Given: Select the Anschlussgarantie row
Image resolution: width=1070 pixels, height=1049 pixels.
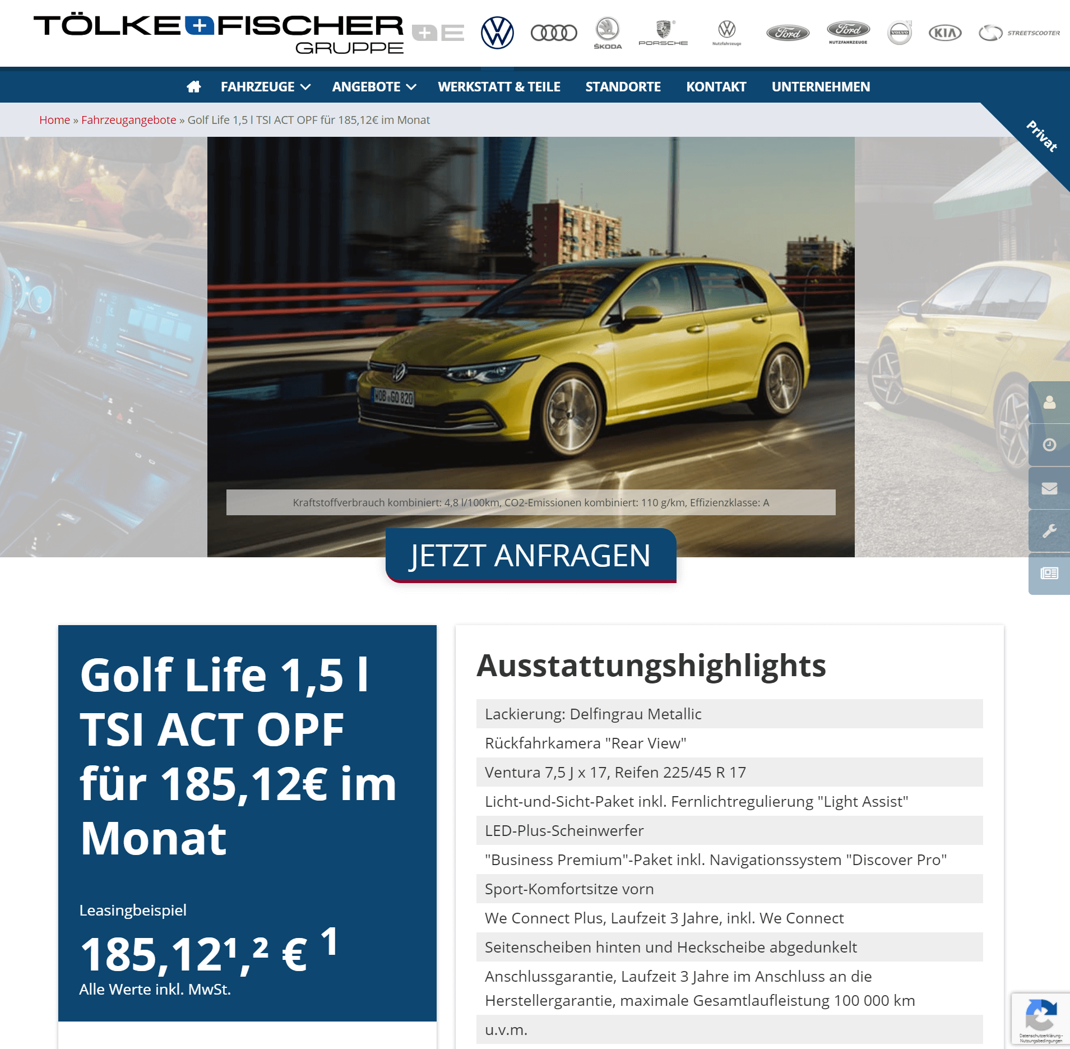Looking at the screenshot, I should point(729,988).
